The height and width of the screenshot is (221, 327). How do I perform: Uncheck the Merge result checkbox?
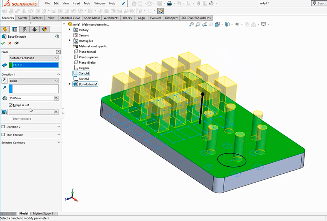point(11,105)
